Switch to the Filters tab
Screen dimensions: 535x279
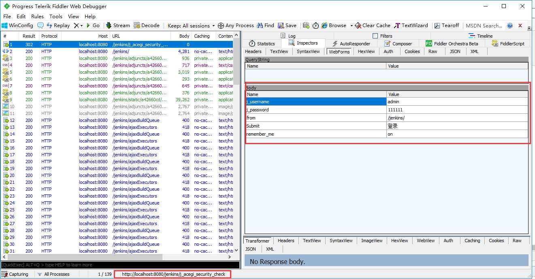[x=382, y=36]
